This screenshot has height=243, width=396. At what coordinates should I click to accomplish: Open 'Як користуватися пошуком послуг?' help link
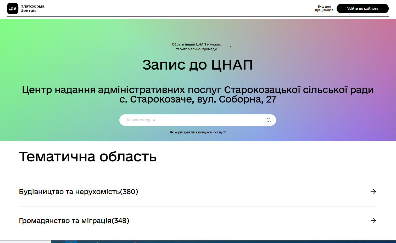click(198, 132)
